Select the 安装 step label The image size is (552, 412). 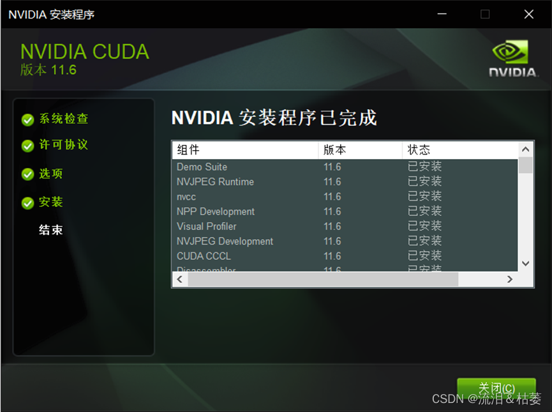pyautogui.click(x=51, y=202)
